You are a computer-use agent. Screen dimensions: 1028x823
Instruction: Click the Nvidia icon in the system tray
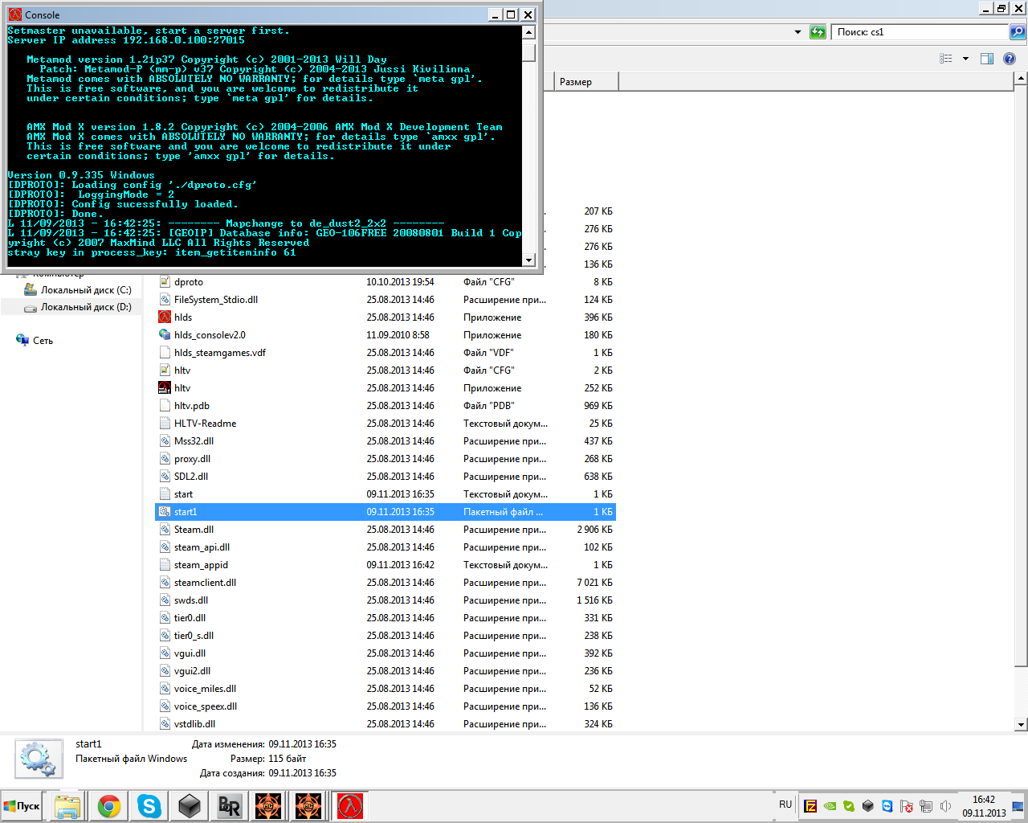(x=830, y=806)
